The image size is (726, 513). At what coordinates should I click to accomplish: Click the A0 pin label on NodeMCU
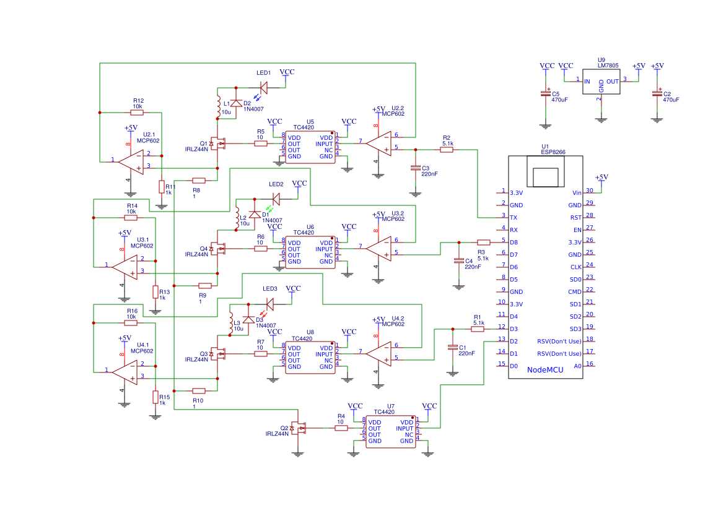(x=577, y=366)
